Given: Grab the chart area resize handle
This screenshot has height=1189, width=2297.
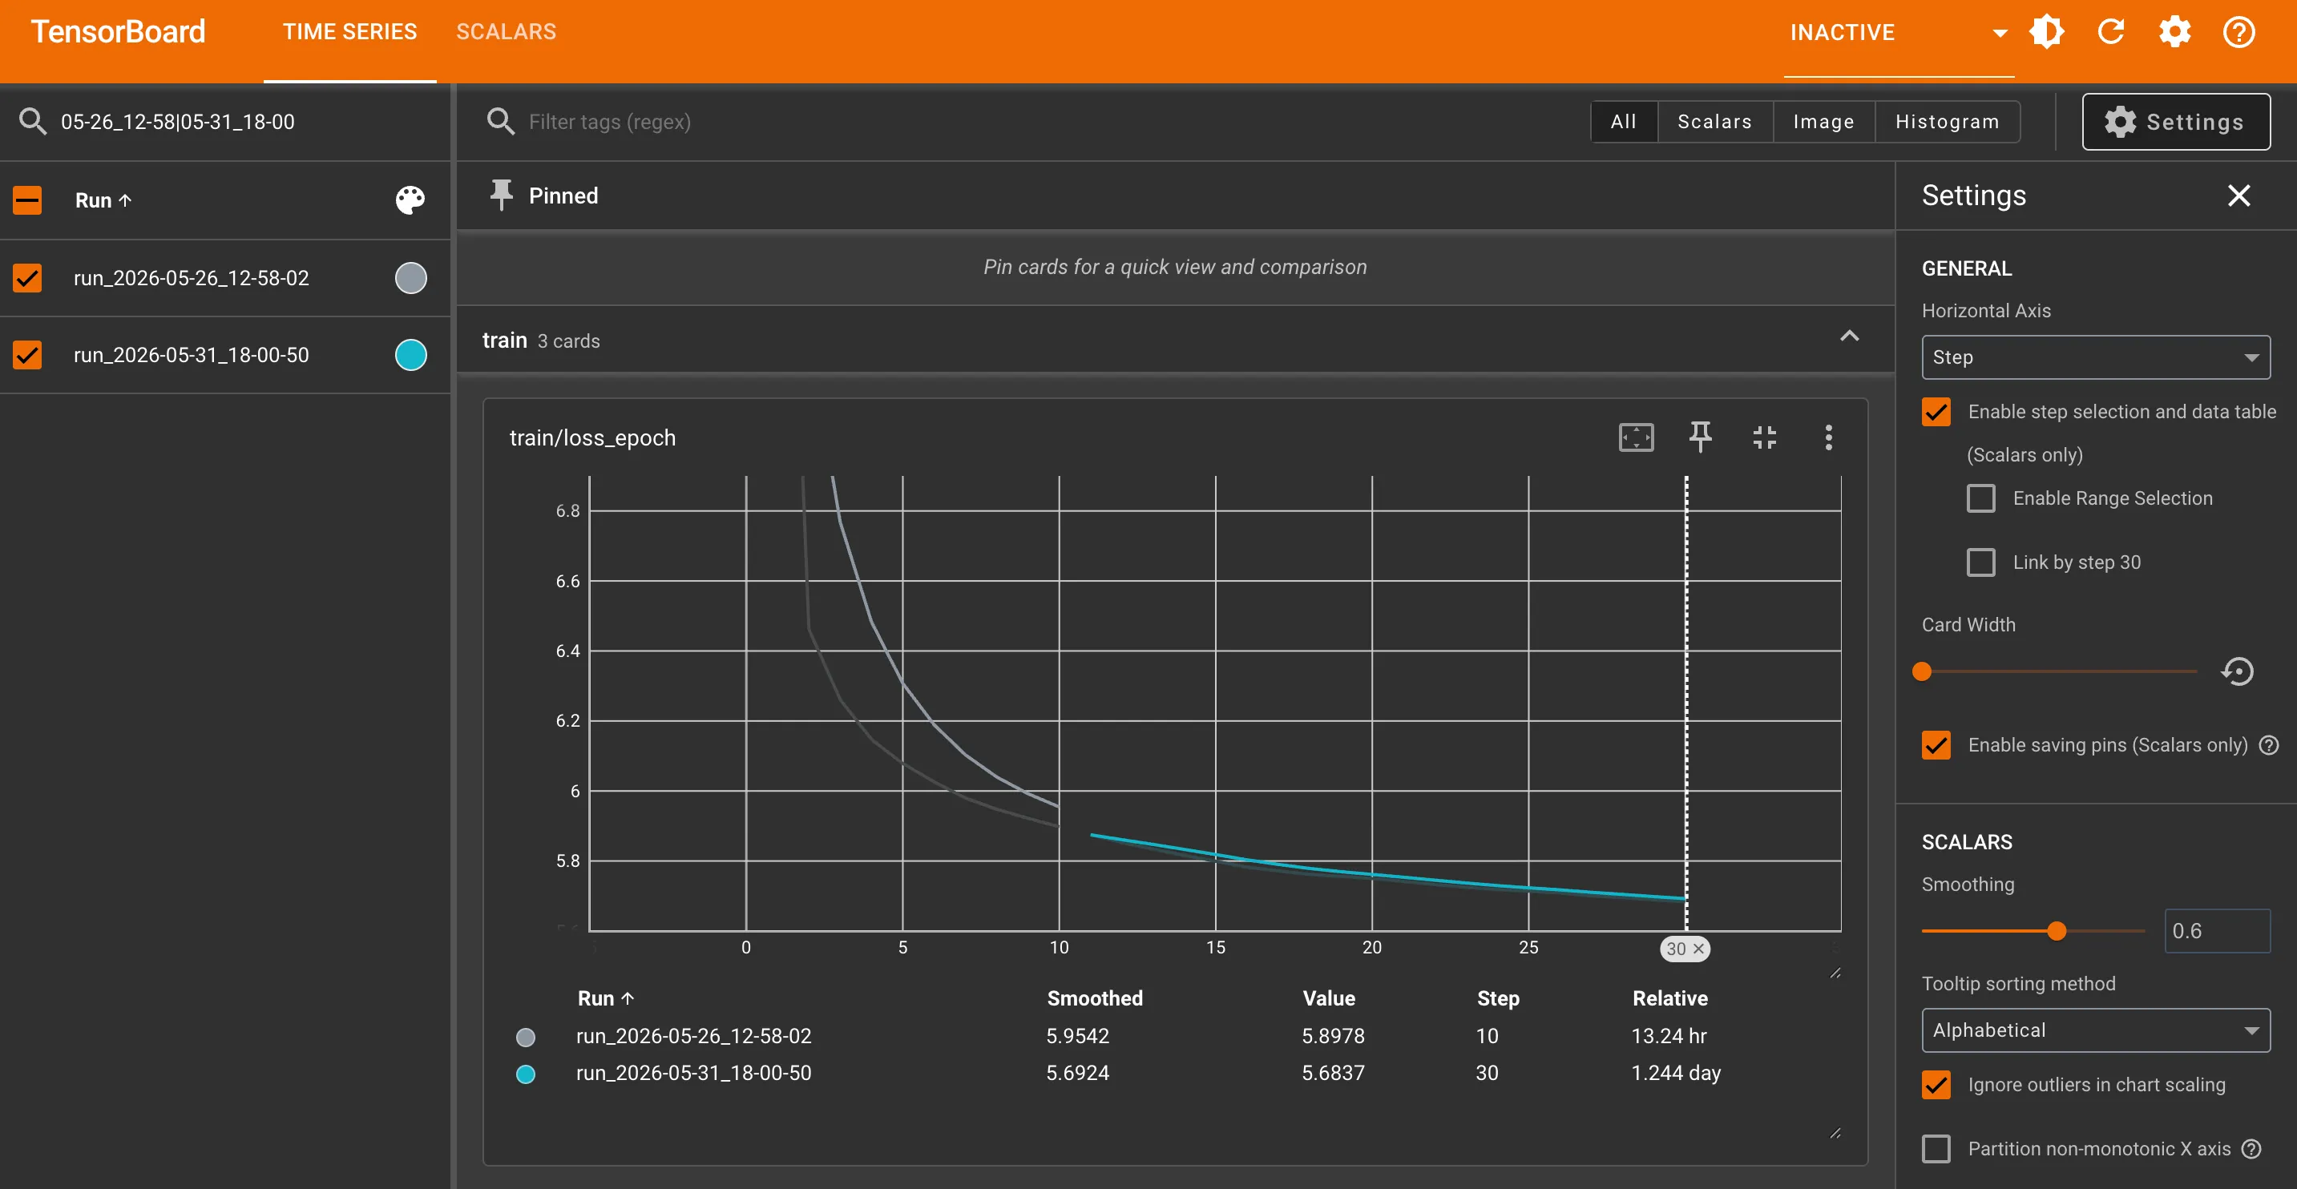Looking at the screenshot, I should click(x=1835, y=973).
